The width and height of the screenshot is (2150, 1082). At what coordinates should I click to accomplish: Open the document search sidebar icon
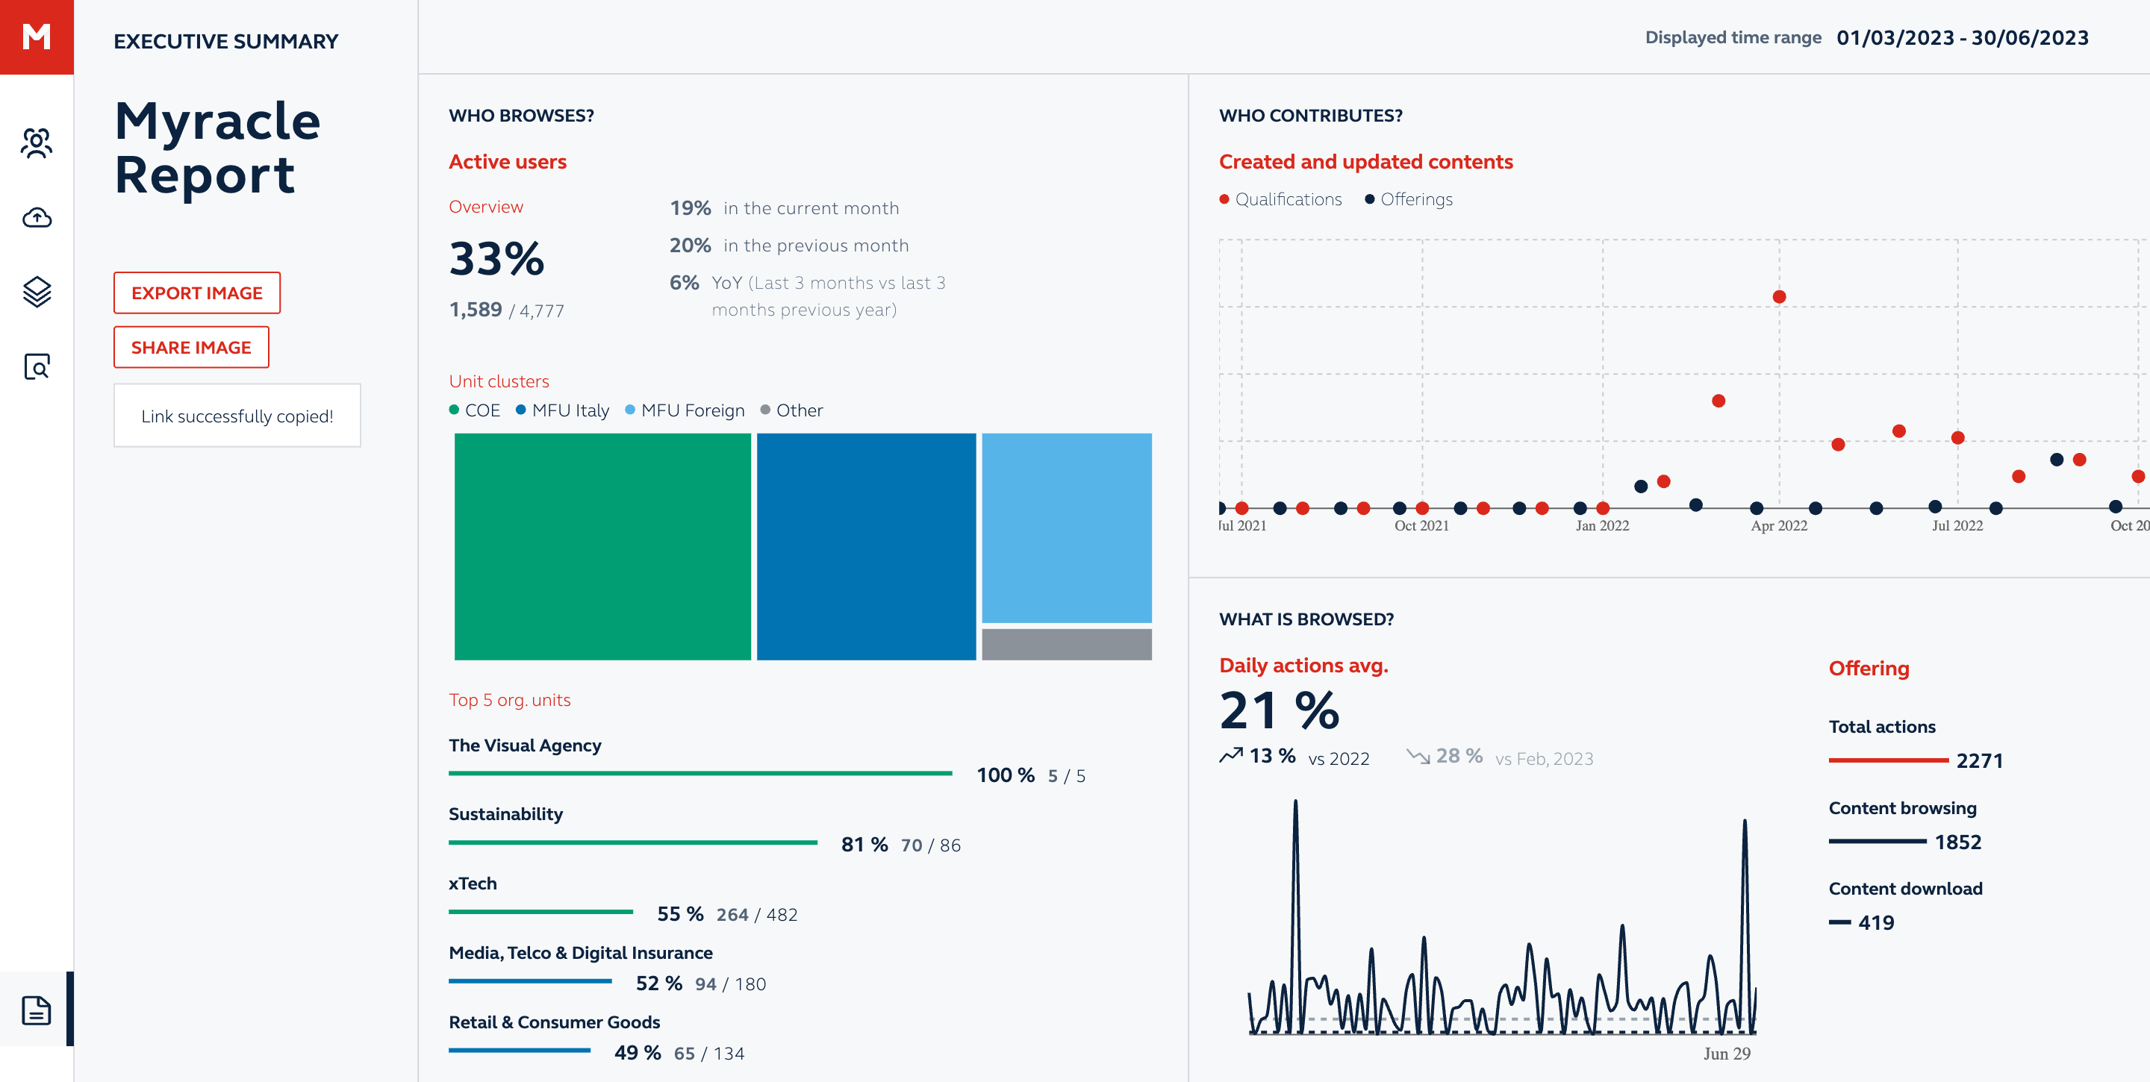(x=37, y=366)
